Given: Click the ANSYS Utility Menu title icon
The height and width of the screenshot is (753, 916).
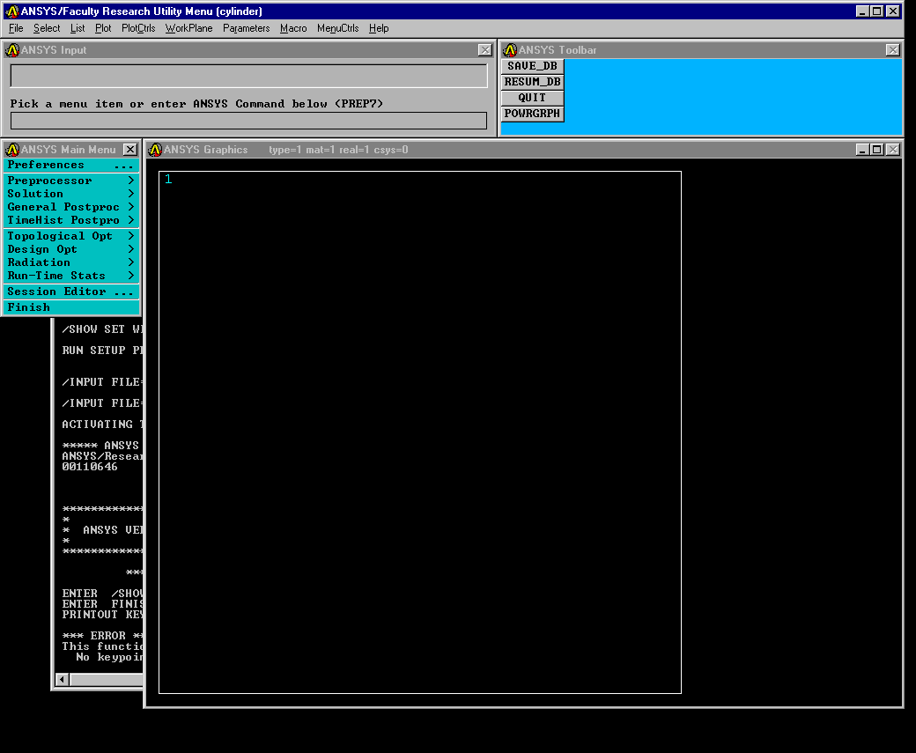Looking at the screenshot, I should click(12, 11).
